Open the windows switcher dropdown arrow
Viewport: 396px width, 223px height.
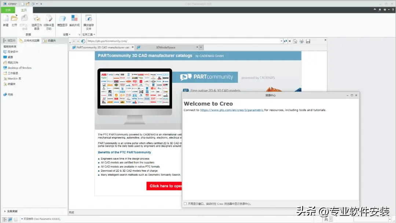(37, 4)
